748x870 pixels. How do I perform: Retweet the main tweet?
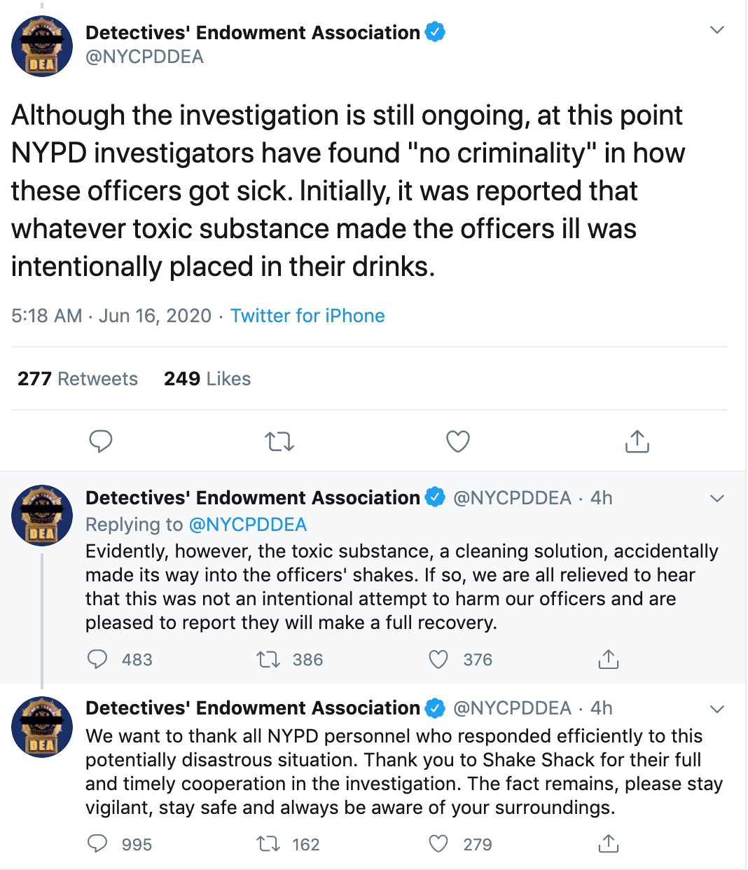coord(279,441)
